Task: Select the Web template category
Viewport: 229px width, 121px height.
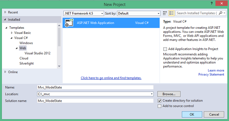Action: click(x=23, y=48)
